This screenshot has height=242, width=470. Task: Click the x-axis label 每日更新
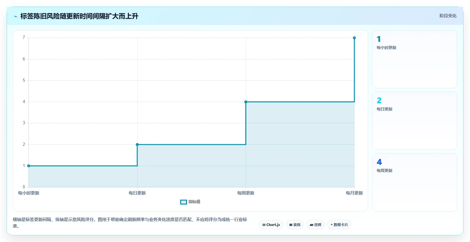coord(137,193)
